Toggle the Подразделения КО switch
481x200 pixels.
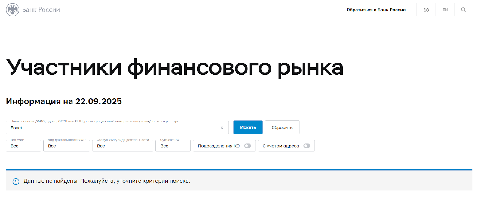point(247,146)
